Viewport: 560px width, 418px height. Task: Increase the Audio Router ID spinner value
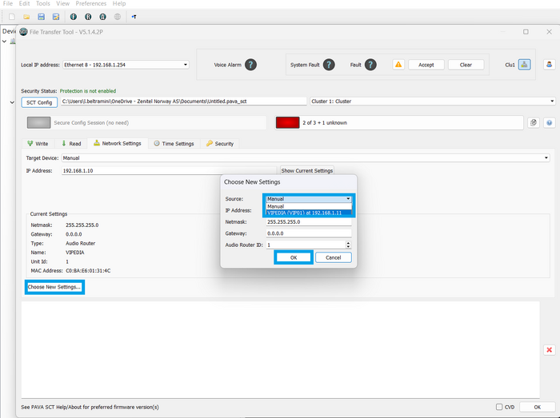point(348,243)
